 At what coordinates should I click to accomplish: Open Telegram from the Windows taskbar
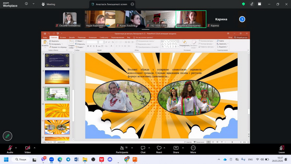click(68, 159)
